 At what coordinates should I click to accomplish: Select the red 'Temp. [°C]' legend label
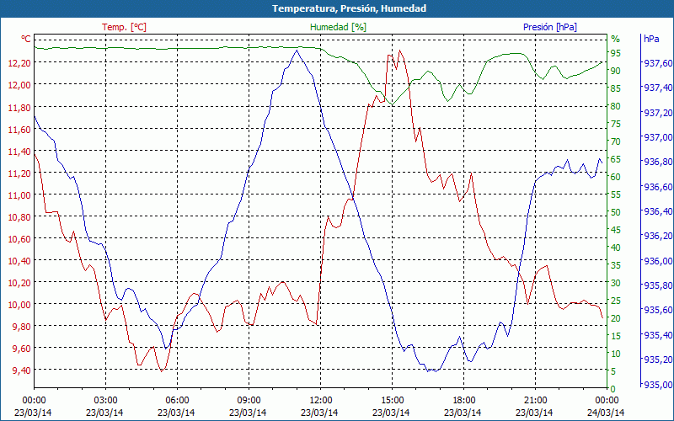click(x=124, y=27)
